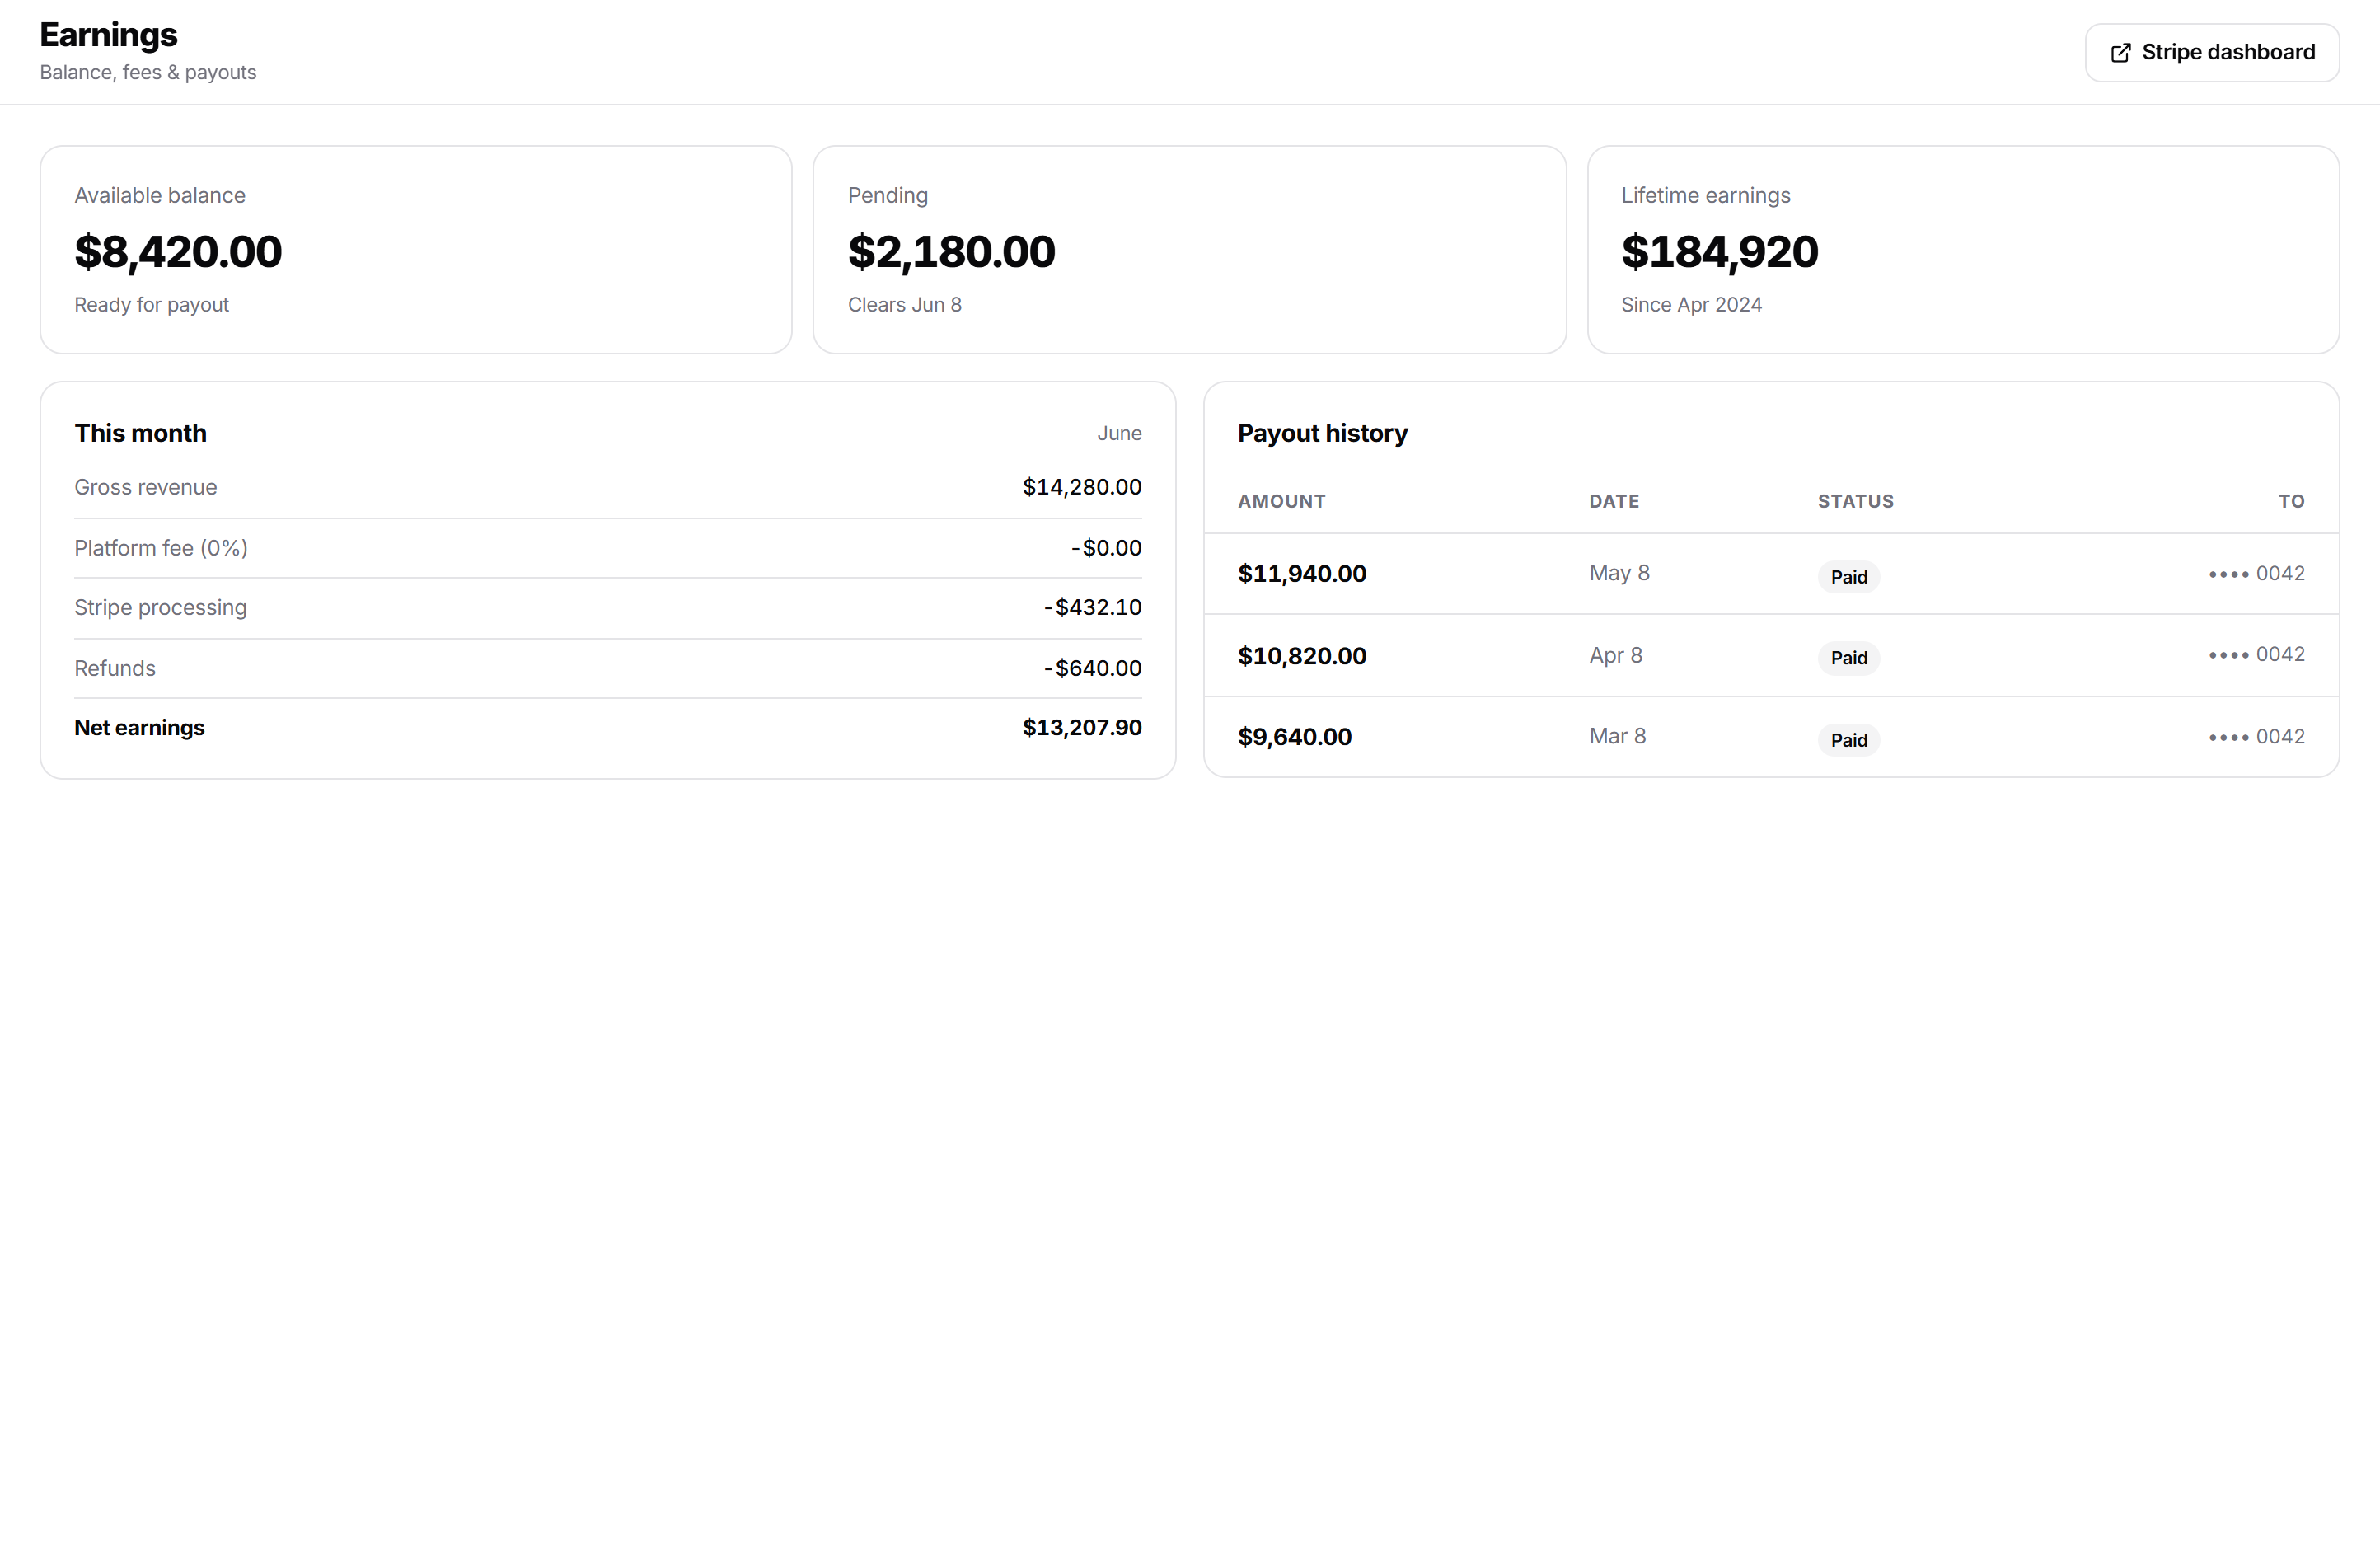Click the Pending $2,180.00 card
The width and height of the screenshot is (2380, 1566).
tap(1189, 250)
